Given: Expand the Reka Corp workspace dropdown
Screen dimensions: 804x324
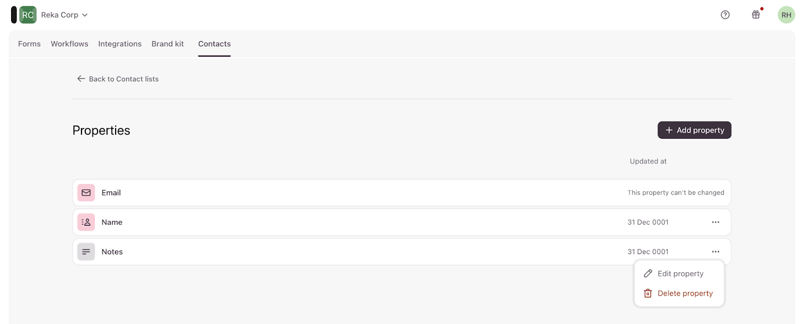Looking at the screenshot, I should tap(64, 15).
